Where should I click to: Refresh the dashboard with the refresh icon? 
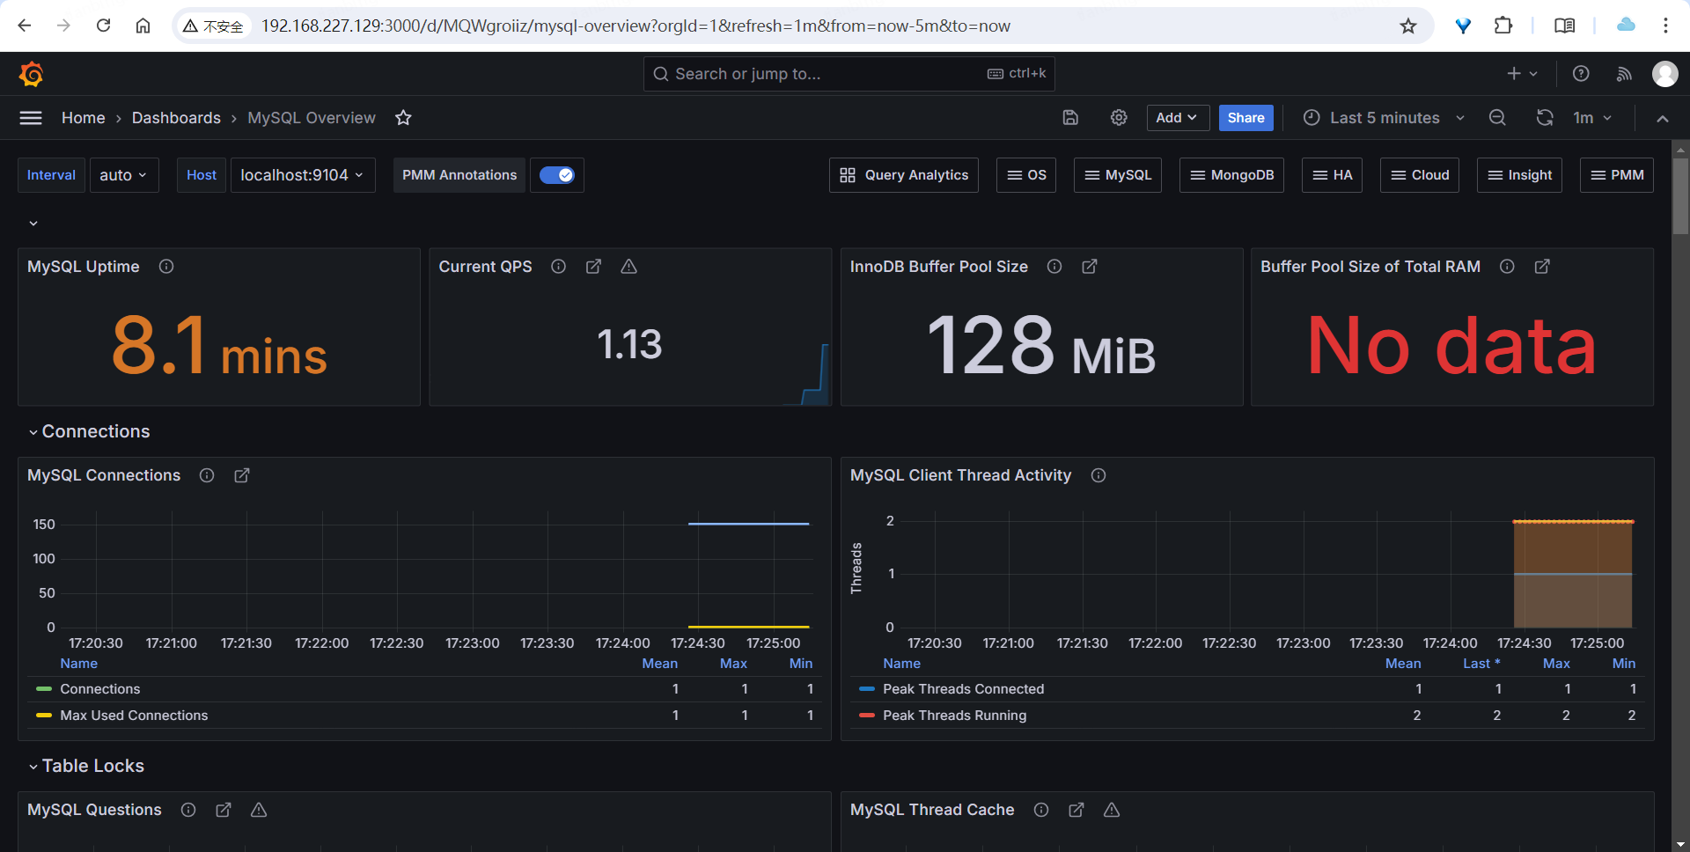tap(1545, 118)
